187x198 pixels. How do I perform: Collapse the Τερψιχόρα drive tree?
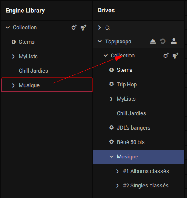pos(100,41)
